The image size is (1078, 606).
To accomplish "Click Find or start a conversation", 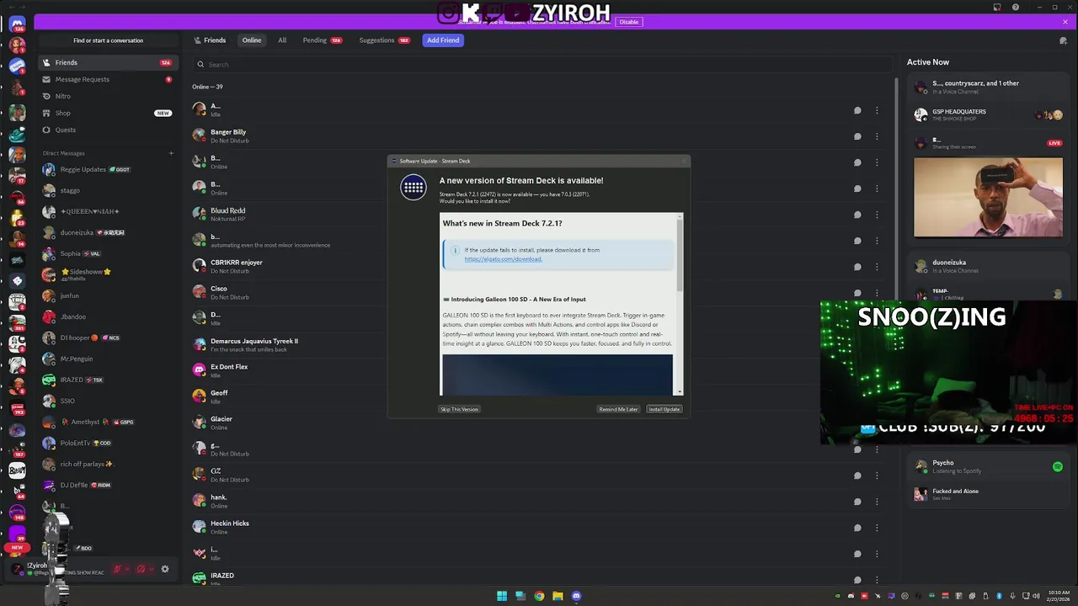I will click(108, 40).
